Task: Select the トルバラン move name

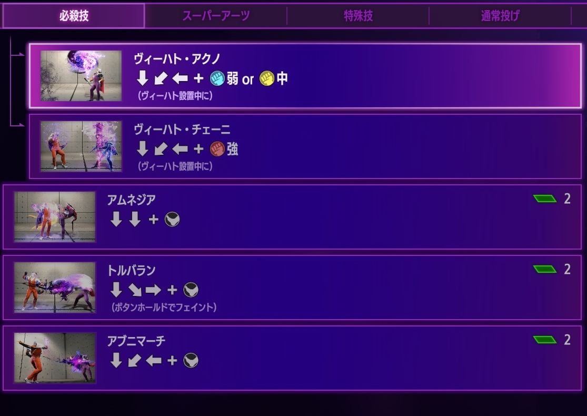Action: click(132, 270)
